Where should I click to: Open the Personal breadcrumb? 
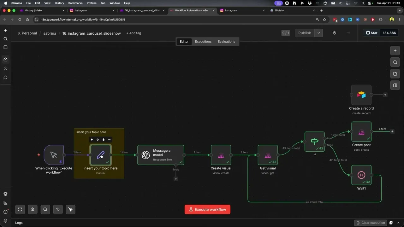(x=27, y=33)
